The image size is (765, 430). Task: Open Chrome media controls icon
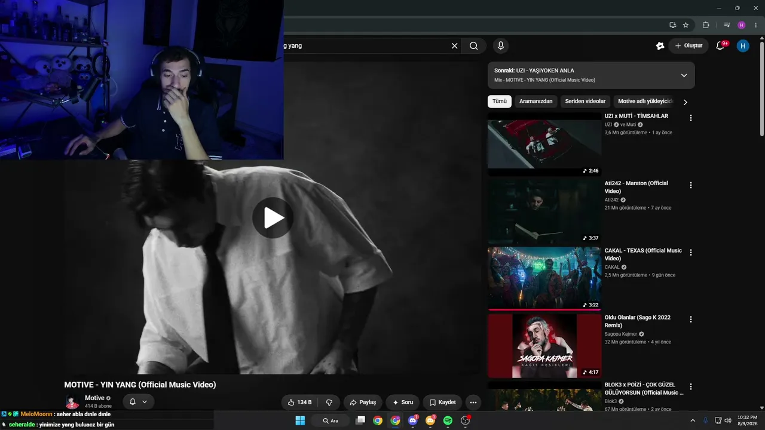(727, 25)
